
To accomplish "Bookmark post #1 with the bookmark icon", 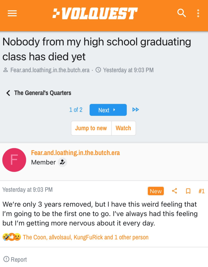I will pos(188,191).
